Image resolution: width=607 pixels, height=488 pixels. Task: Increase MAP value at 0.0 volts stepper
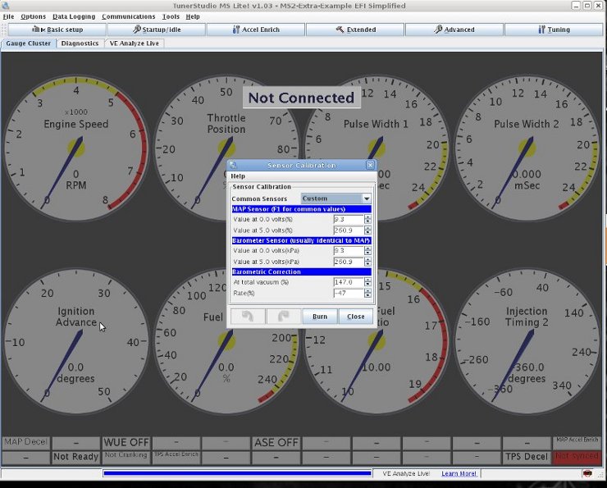click(x=367, y=217)
